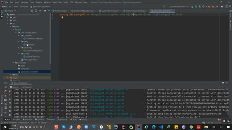Screen dimensions: 232x130
Task: Collapse the resources folder
Action: click(x=13, y=62)
